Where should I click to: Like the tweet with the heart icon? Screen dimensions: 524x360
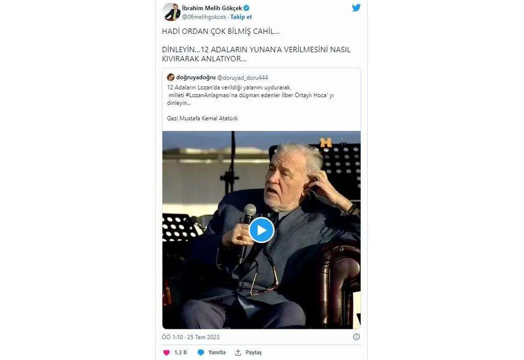[x=166, y=353]
